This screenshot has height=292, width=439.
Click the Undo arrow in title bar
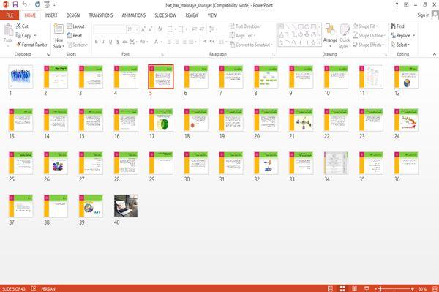[25, 5]
